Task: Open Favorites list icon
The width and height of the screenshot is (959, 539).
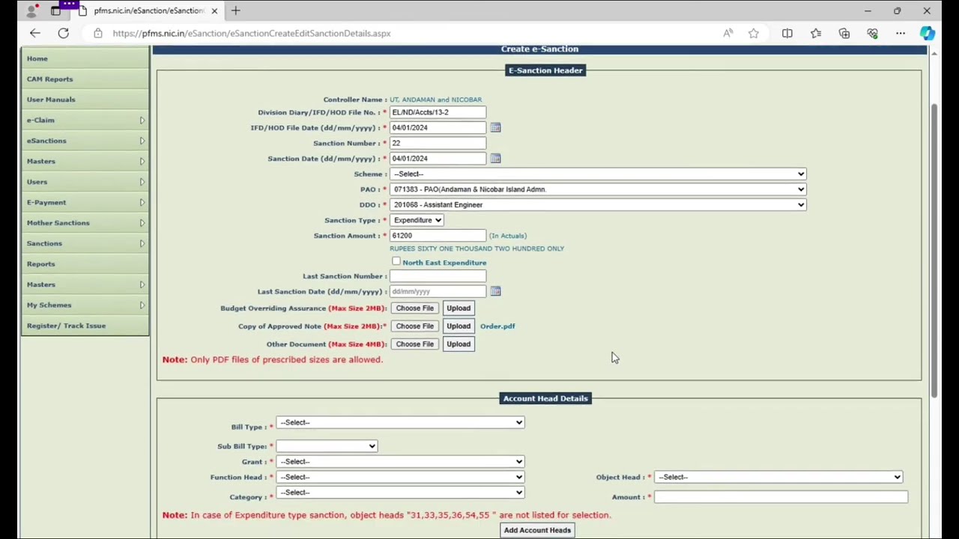Action: 816,33
